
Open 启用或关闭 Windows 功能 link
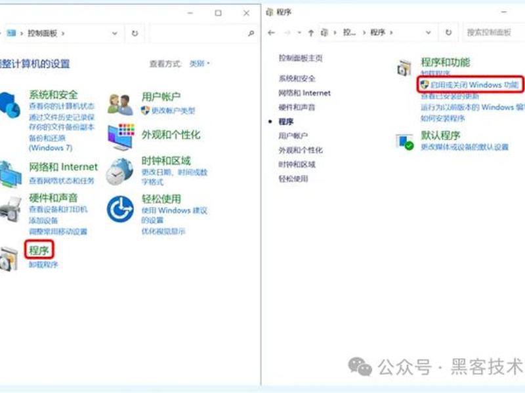click(x=474, y=85)
